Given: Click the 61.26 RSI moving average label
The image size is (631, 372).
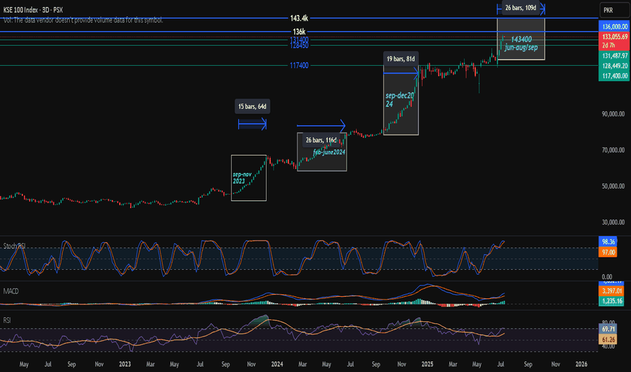Looking at the screenshot, I should point(608,340).
